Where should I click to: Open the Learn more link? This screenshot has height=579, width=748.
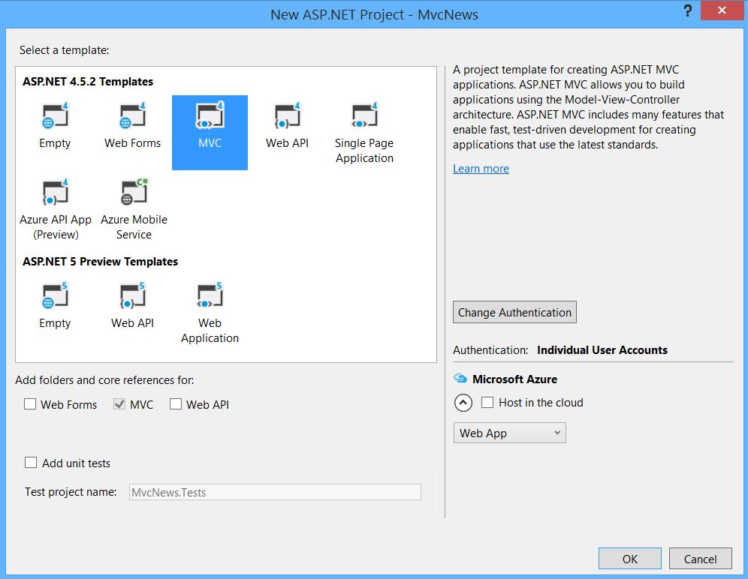(x=481, y=169)
